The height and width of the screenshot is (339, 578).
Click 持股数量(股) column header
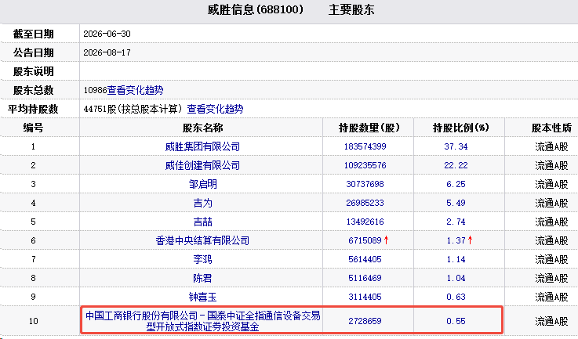tap(369, 128)
